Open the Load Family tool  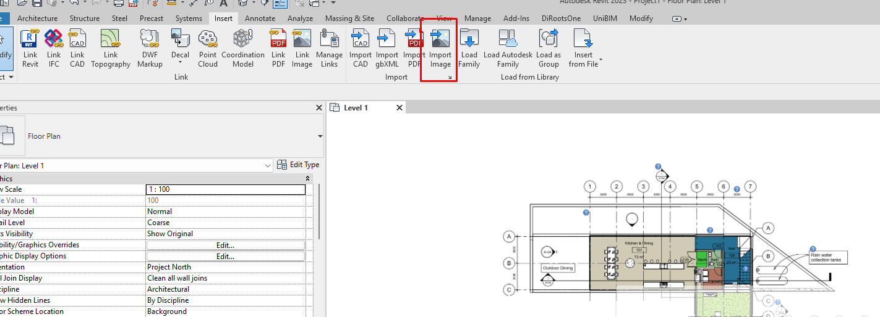pos(469,48)
